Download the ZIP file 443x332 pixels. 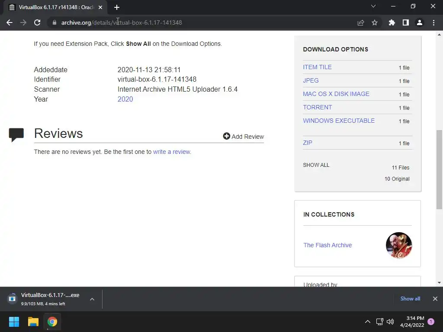pyautogui.click(x=308, y=143)
